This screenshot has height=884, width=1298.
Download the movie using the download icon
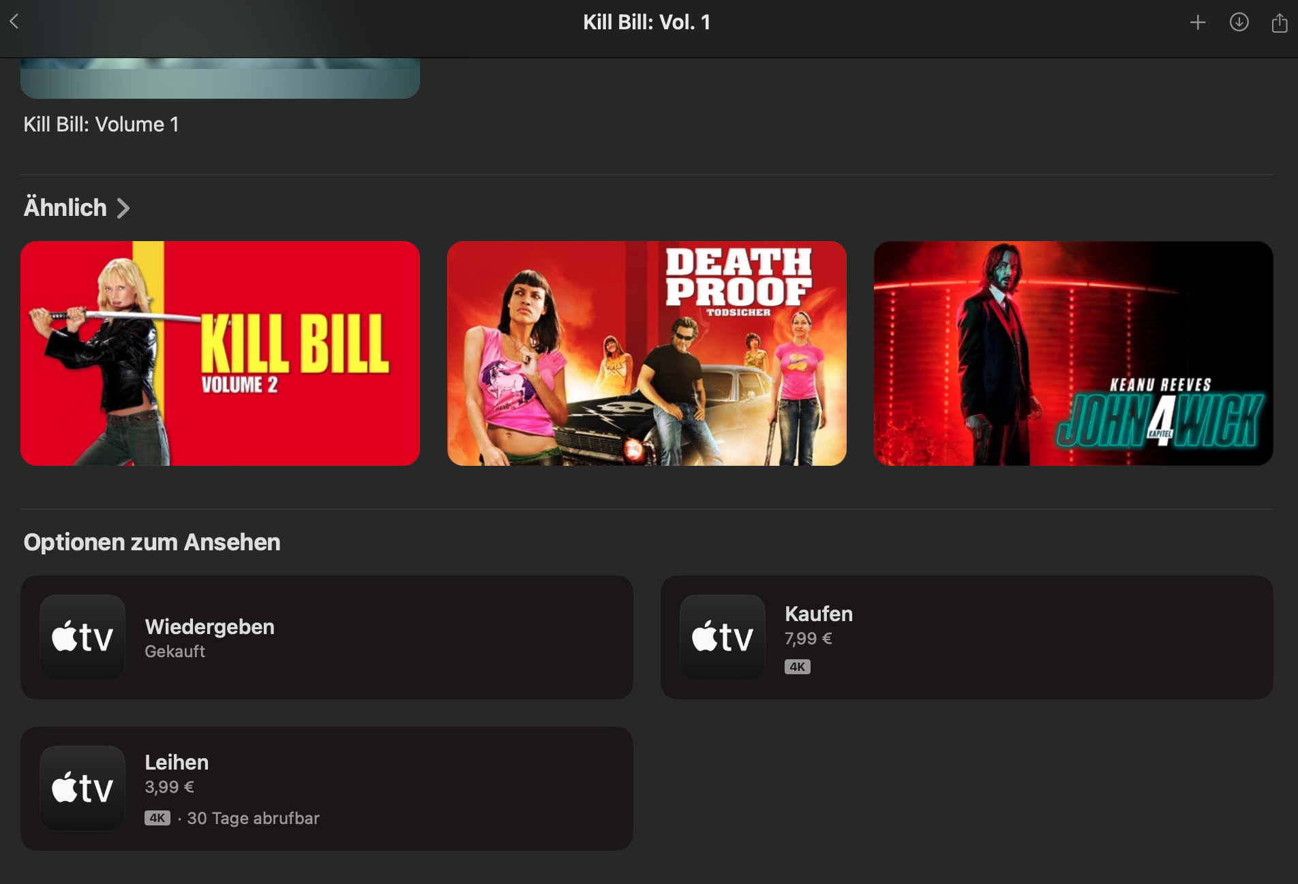tap(1239, 22)
